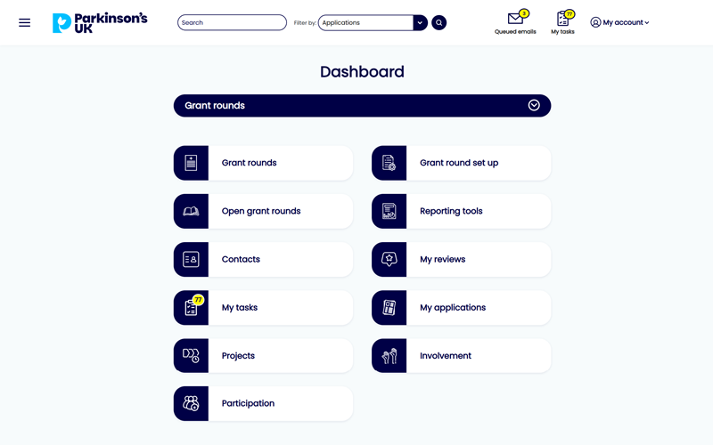
Task: Open the My account dropdown
Action: pyautogui.click(x=619, y=22)
